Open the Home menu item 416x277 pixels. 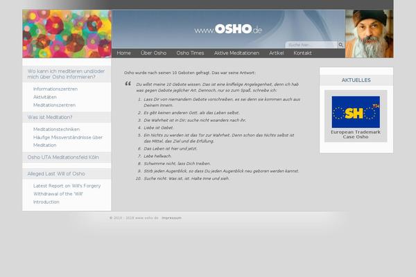pos(123,53)
